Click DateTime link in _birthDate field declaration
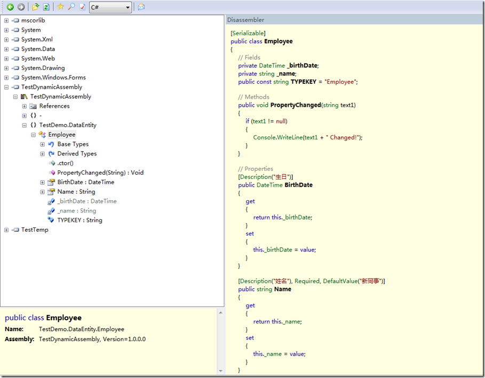Viewport: 485px width, 378px height. [272, 66]
